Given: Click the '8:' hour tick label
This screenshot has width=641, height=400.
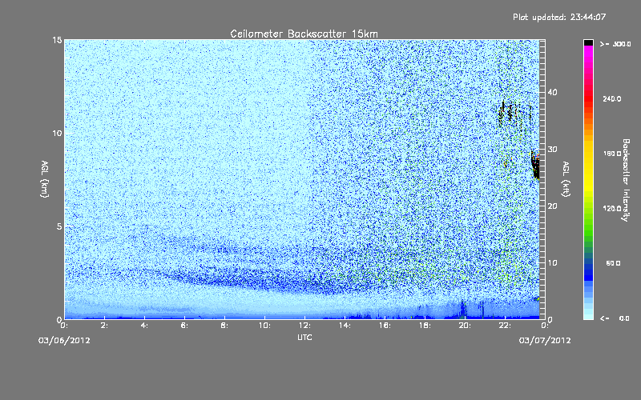Looking at the screenshot, I should coord(225,326).
